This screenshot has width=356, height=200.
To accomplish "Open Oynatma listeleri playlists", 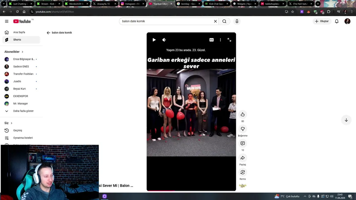I will pyautogui.click(x=21, y=138).
